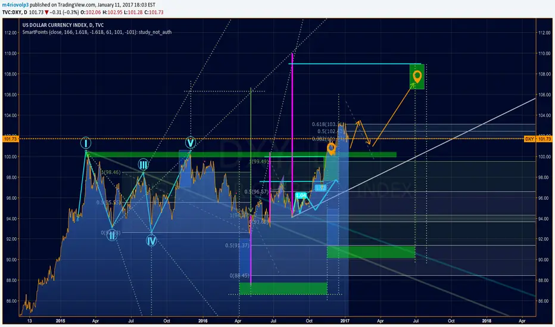The height and width of the screenshot is (327, 555).
Task: Click the 2018 label on the time axis
Action: pos(487,321)
